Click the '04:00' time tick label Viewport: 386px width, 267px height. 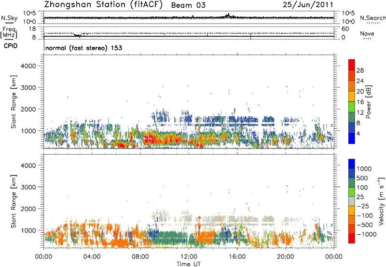92,257
